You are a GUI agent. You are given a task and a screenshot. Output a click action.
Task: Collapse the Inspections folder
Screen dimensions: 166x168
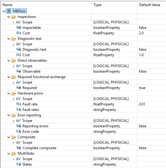click(9, 17)
